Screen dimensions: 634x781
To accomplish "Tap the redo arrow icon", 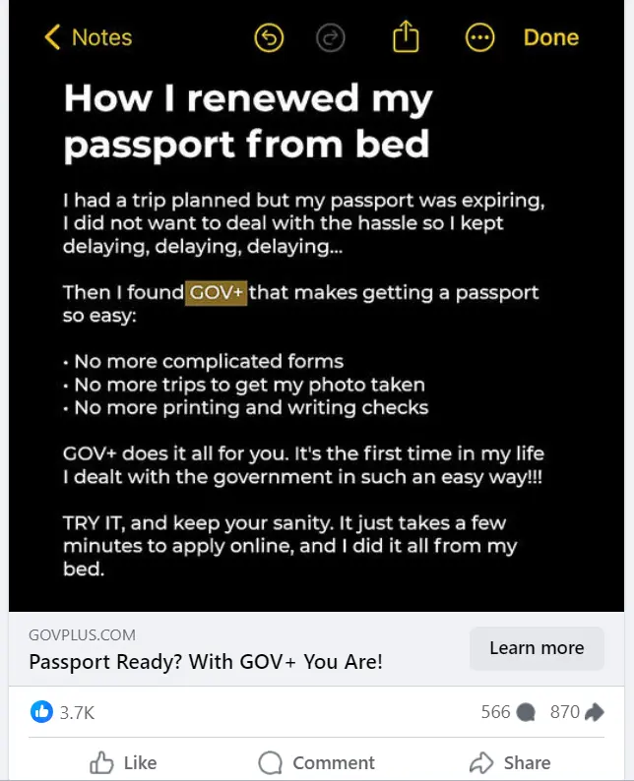I will click(331, 37).
